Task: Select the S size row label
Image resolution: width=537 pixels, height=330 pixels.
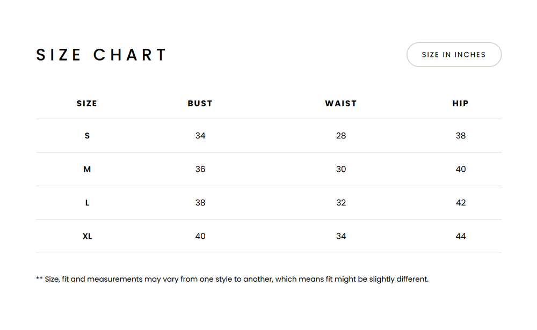Action: 87,136
